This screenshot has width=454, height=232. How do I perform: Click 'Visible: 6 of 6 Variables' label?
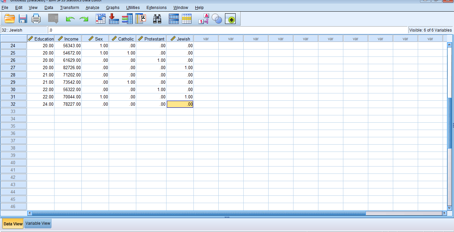click(x=430, y=30)
